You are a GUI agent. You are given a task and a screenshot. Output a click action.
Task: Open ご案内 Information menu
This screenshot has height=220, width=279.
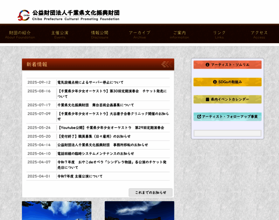179,34
